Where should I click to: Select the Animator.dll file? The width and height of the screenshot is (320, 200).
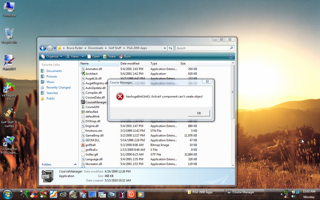coord(92,69)
